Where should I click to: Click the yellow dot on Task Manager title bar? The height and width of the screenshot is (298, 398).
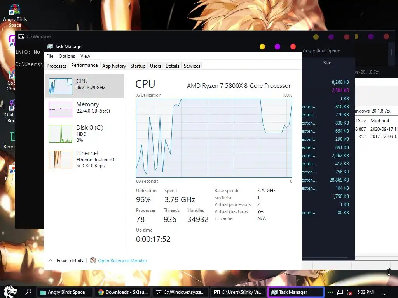pos(262,47)
